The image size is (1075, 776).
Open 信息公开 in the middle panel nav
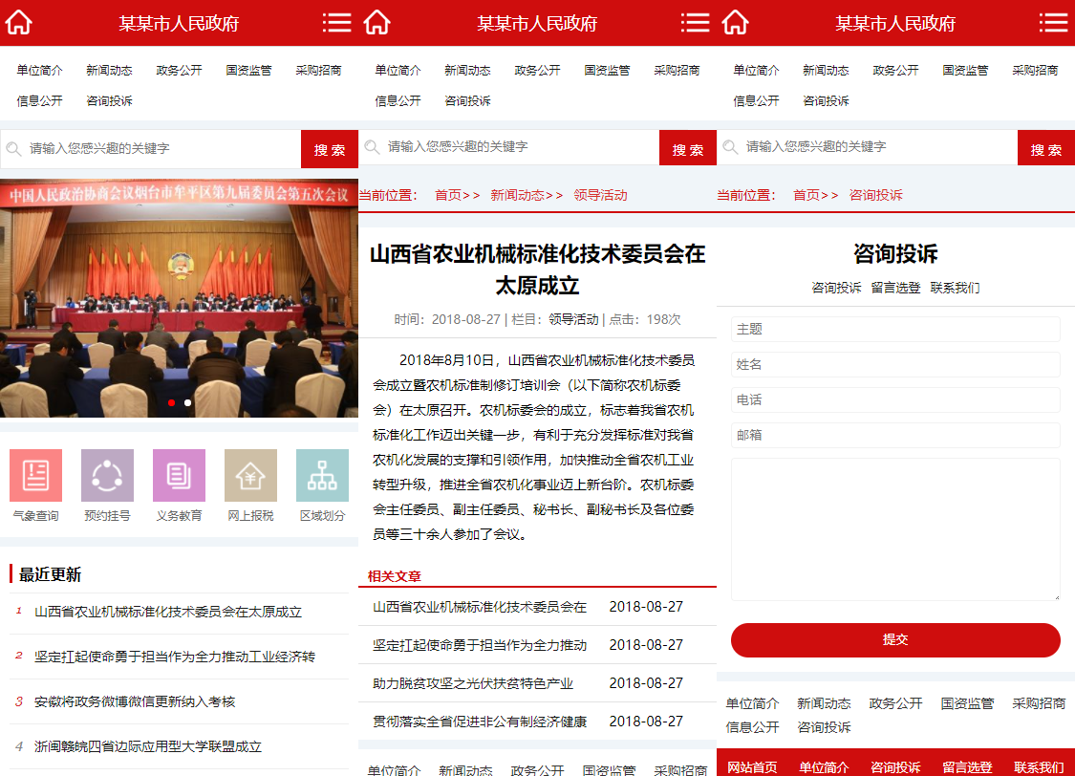click(x=398, y=100)
